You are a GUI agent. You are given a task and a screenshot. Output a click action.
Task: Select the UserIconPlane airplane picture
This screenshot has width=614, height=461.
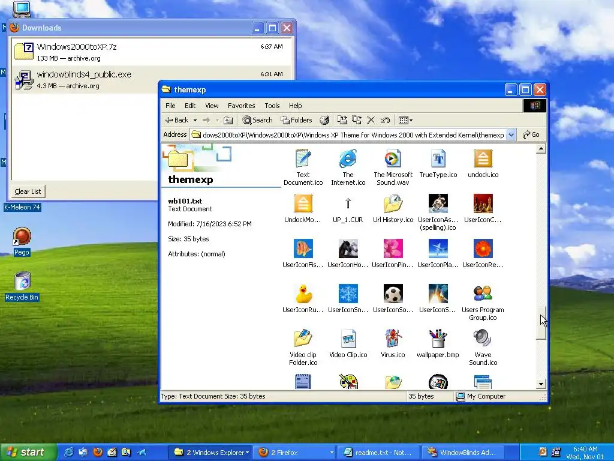click(x=438, y=253)
